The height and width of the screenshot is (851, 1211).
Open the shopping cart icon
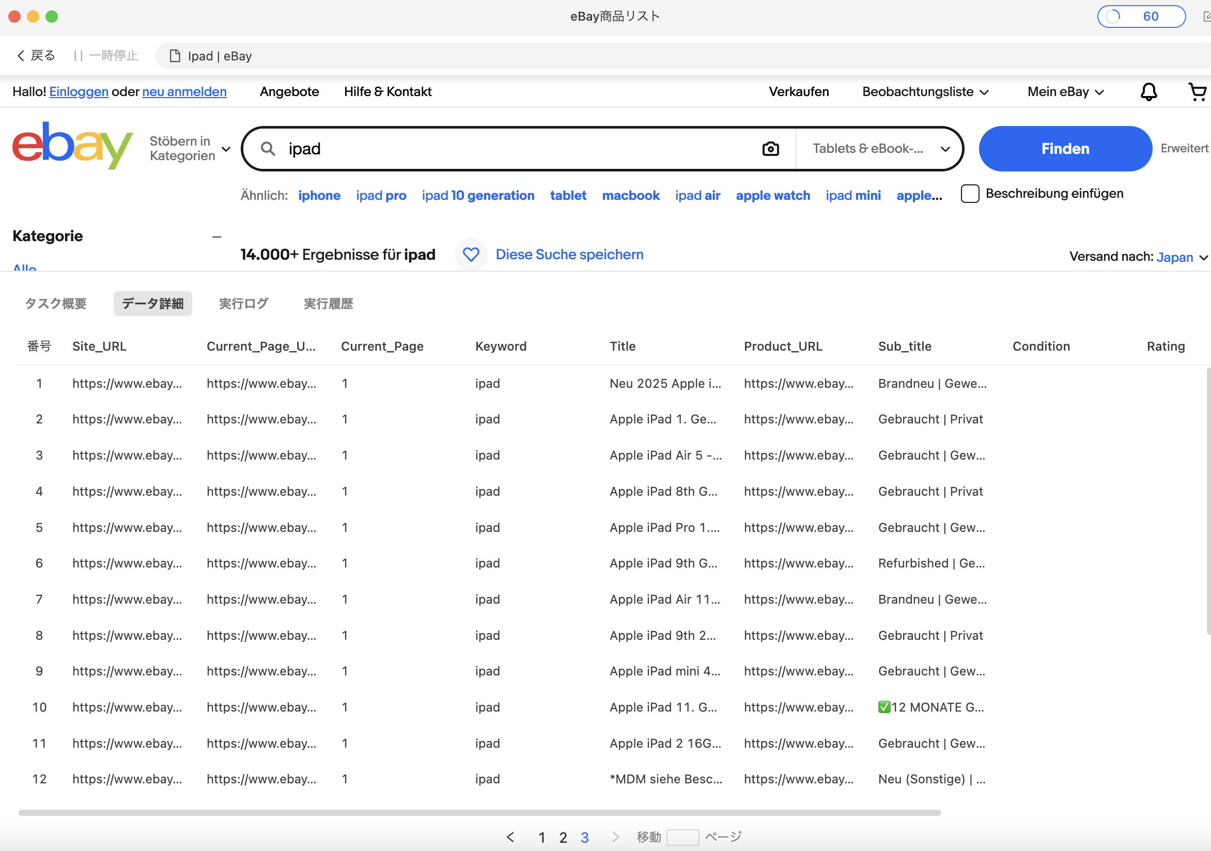tap(1197, 92)
